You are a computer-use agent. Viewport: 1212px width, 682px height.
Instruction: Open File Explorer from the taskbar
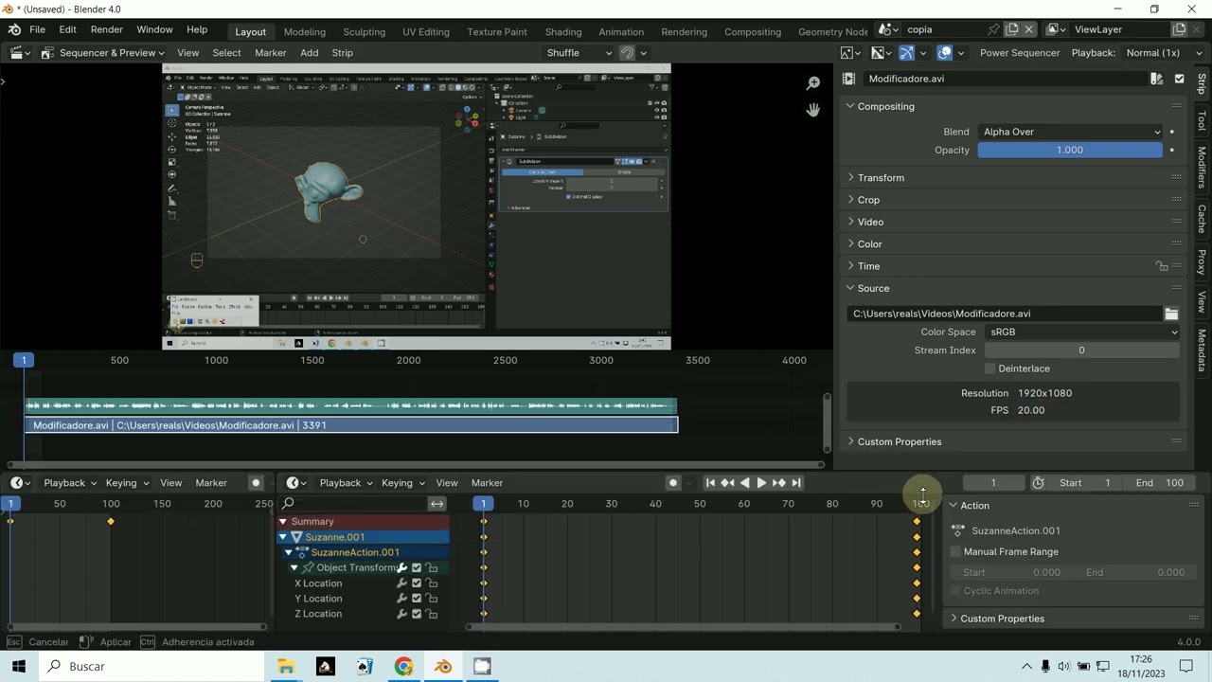click(285, 667)
